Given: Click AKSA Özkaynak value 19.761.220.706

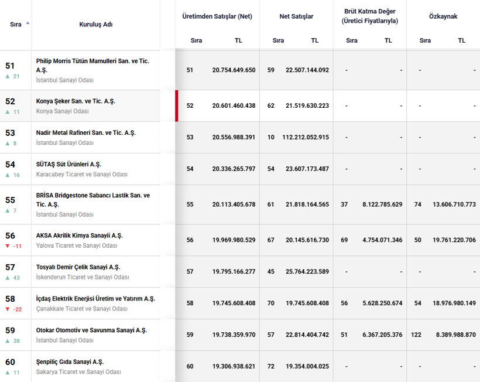Looking at the screenshot, I should click(454, 240).
